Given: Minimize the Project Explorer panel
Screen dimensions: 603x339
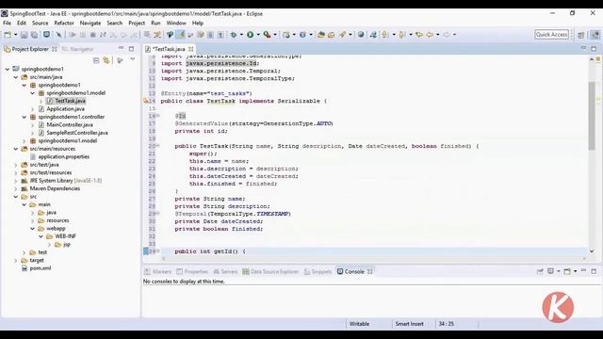Looking at the screenshot, I should [x=122, y=48].
